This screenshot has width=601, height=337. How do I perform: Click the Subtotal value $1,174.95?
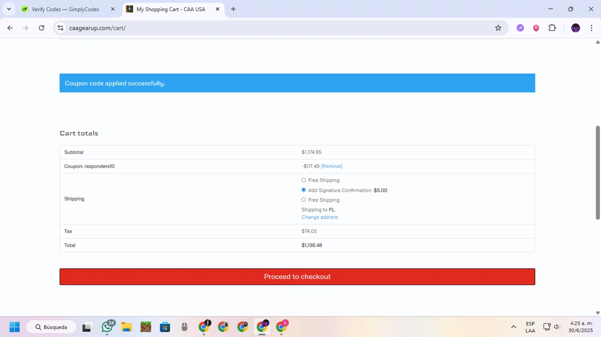pyautogui.click(x=311, y=152)
